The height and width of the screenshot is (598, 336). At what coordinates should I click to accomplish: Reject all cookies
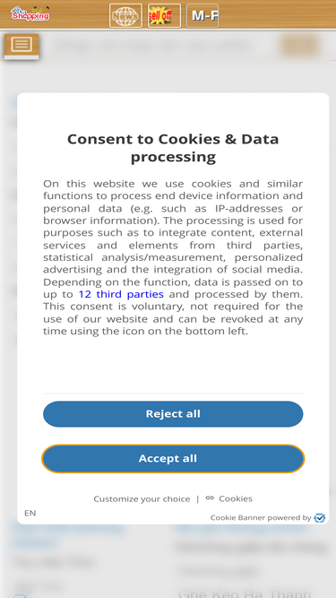point(173,414)
